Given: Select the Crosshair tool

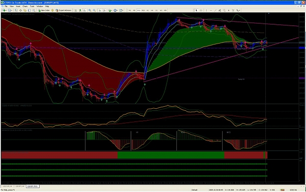Looking at the screenshot, I should pyautogui.click(x=201, y=10).
